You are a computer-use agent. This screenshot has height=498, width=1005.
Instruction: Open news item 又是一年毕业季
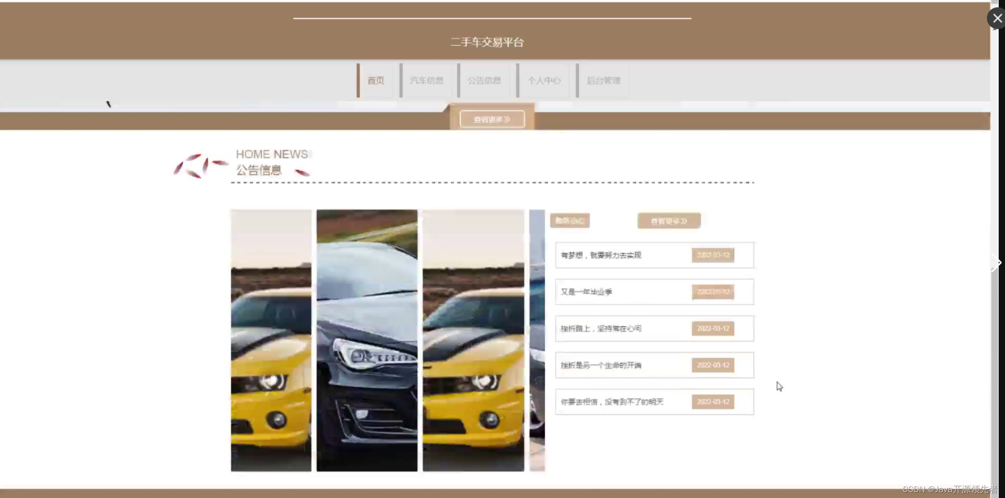(587, 292)
